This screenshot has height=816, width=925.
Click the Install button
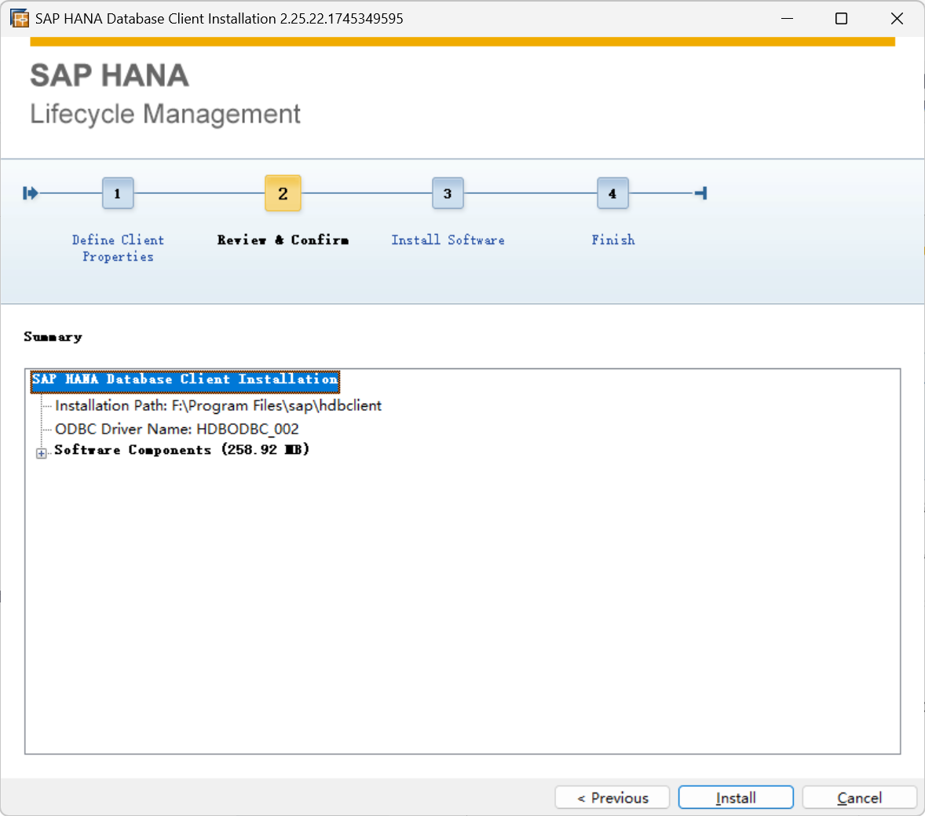coord(736,798)
